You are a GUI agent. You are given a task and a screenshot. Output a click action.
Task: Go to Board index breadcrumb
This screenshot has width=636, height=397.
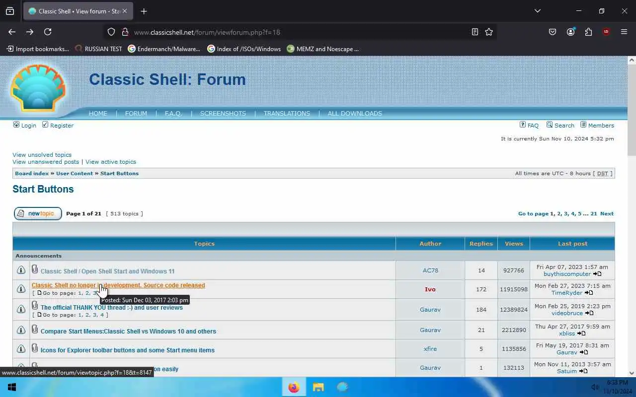(x=32, y=173)
